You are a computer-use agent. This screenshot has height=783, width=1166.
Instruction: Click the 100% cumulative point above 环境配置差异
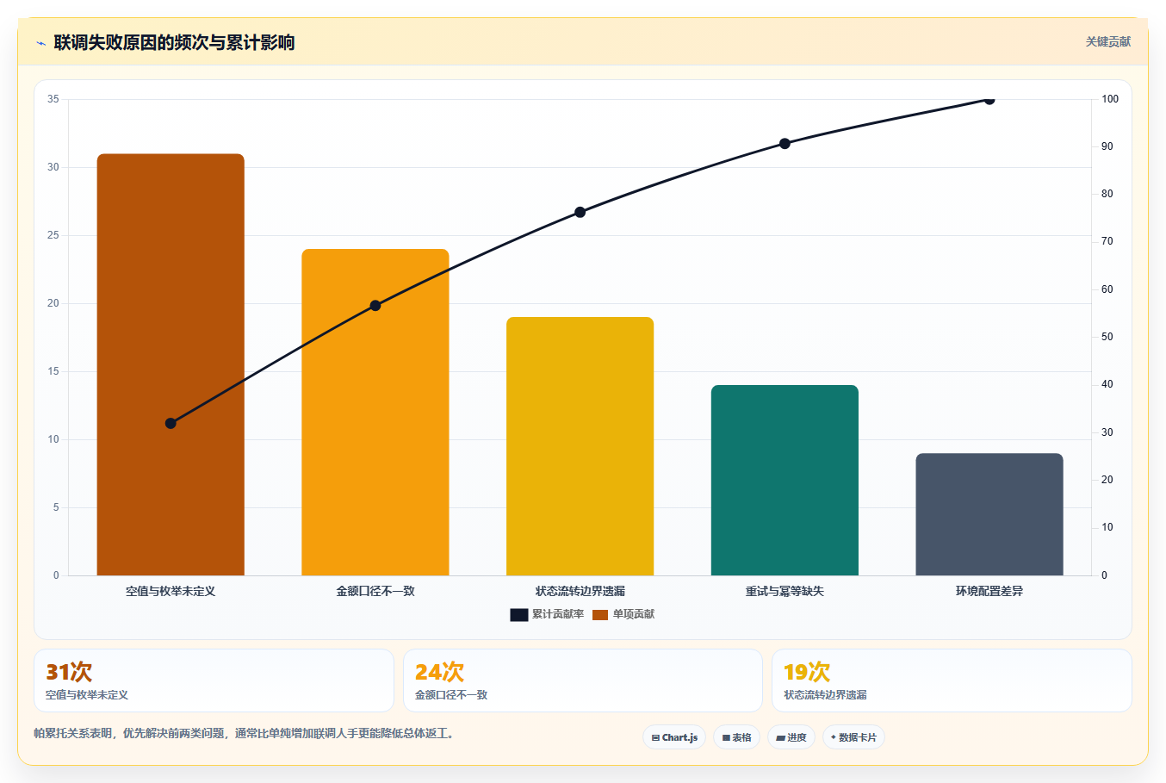coord(989,99)
